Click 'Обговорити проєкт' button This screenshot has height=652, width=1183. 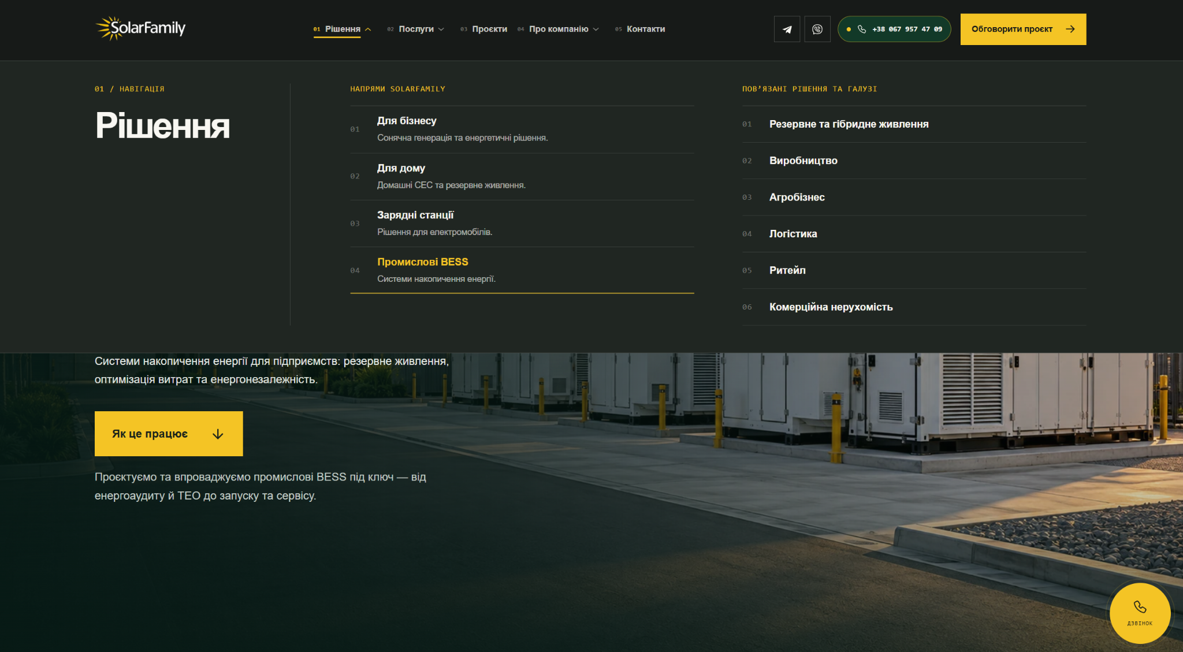click(1023, 29)
